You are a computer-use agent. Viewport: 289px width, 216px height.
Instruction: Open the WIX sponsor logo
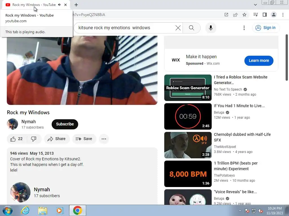(176, 60)
